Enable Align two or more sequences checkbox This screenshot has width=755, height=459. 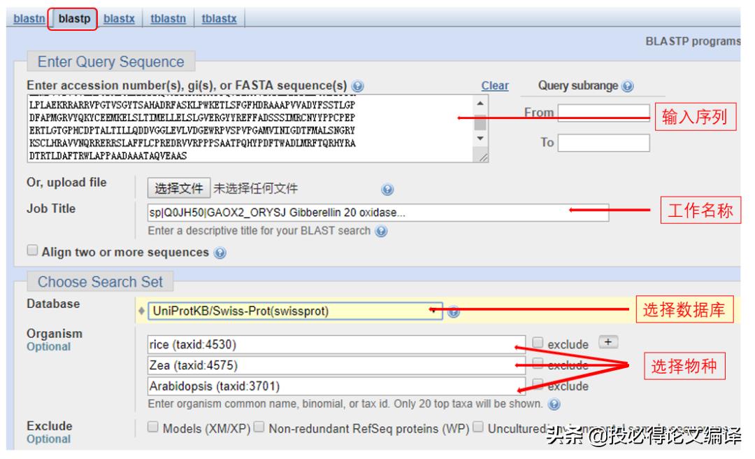point(32,250)
